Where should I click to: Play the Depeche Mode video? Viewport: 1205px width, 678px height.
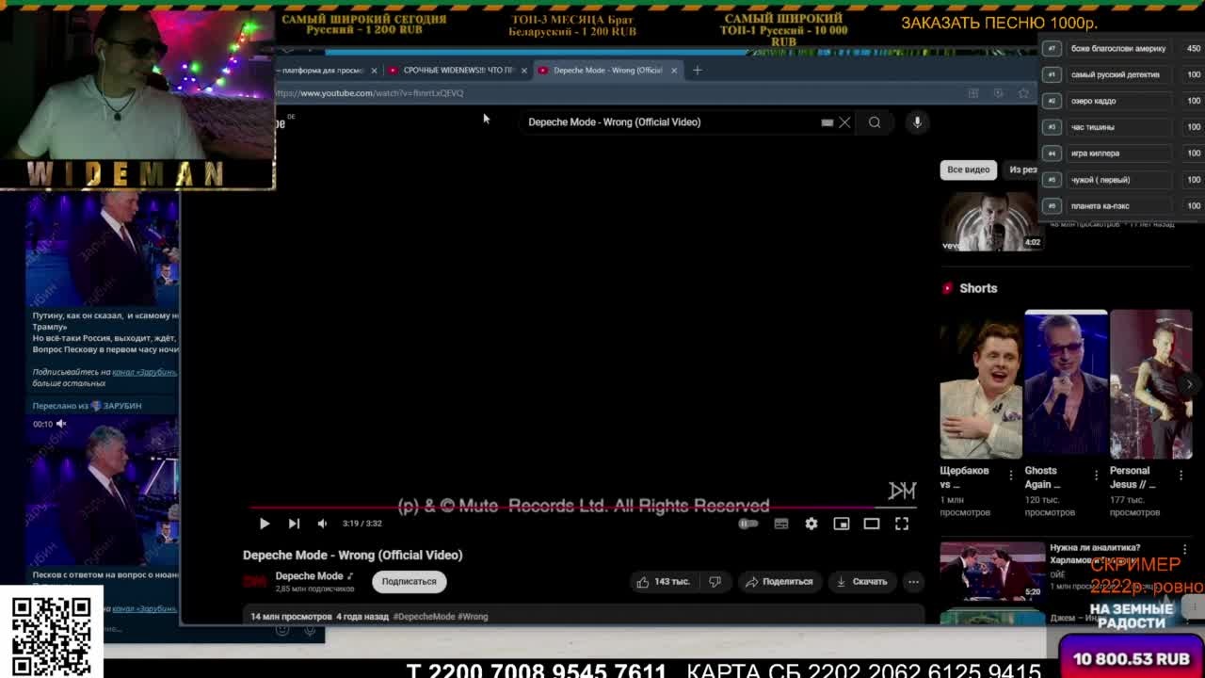click(265, 524)
